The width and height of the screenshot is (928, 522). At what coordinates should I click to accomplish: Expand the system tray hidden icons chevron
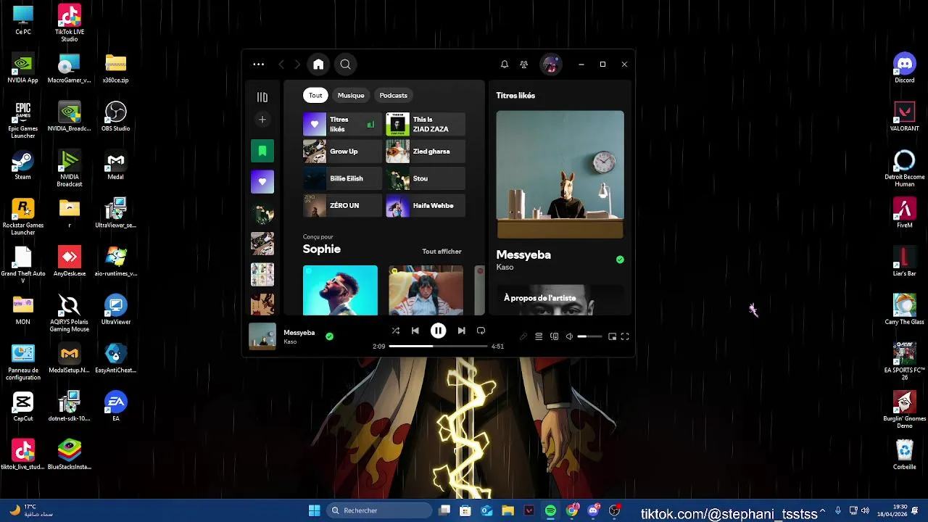pos(822,510)
